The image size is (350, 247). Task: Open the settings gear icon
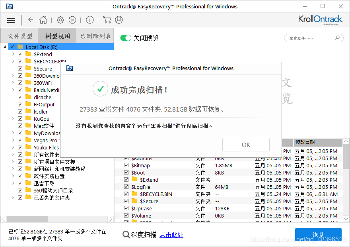(60, 20)
